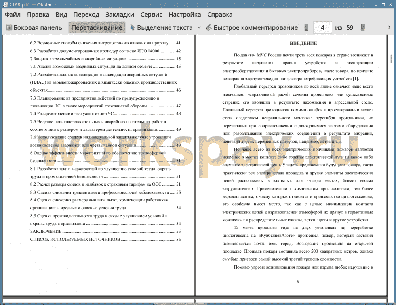Viewport: 396px width, 305px height.
Task: Click contents entry ЗАКЛЮЧЕНИЕ
Action: [x=105, y=231]
